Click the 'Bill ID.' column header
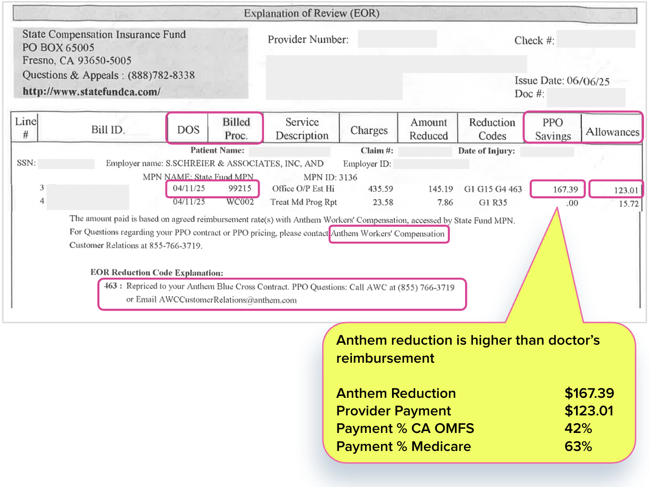Image resolution: width=650 pixels, height=487 pixels. pos(108,130)
